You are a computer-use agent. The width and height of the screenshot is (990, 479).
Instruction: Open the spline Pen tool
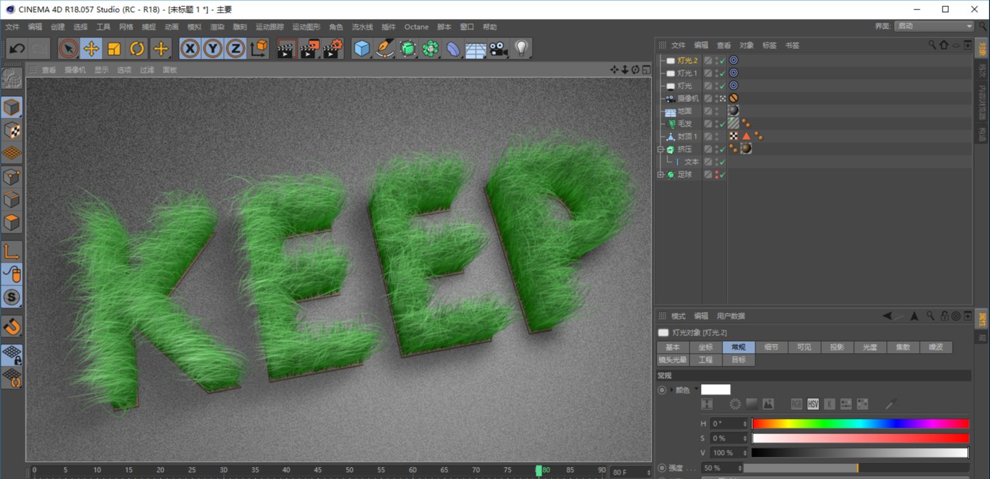click(385, 49)
